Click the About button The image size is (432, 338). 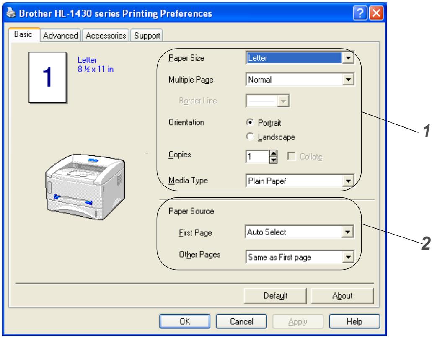click(x=342, y=296)
